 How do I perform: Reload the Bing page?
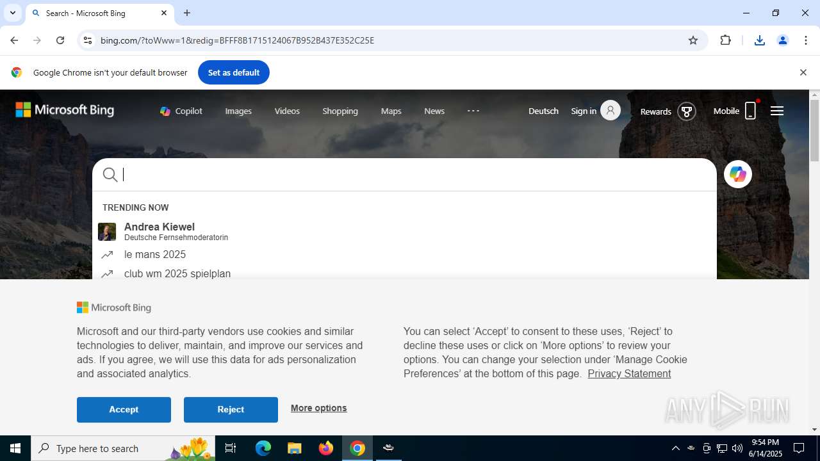click(60, 40)
